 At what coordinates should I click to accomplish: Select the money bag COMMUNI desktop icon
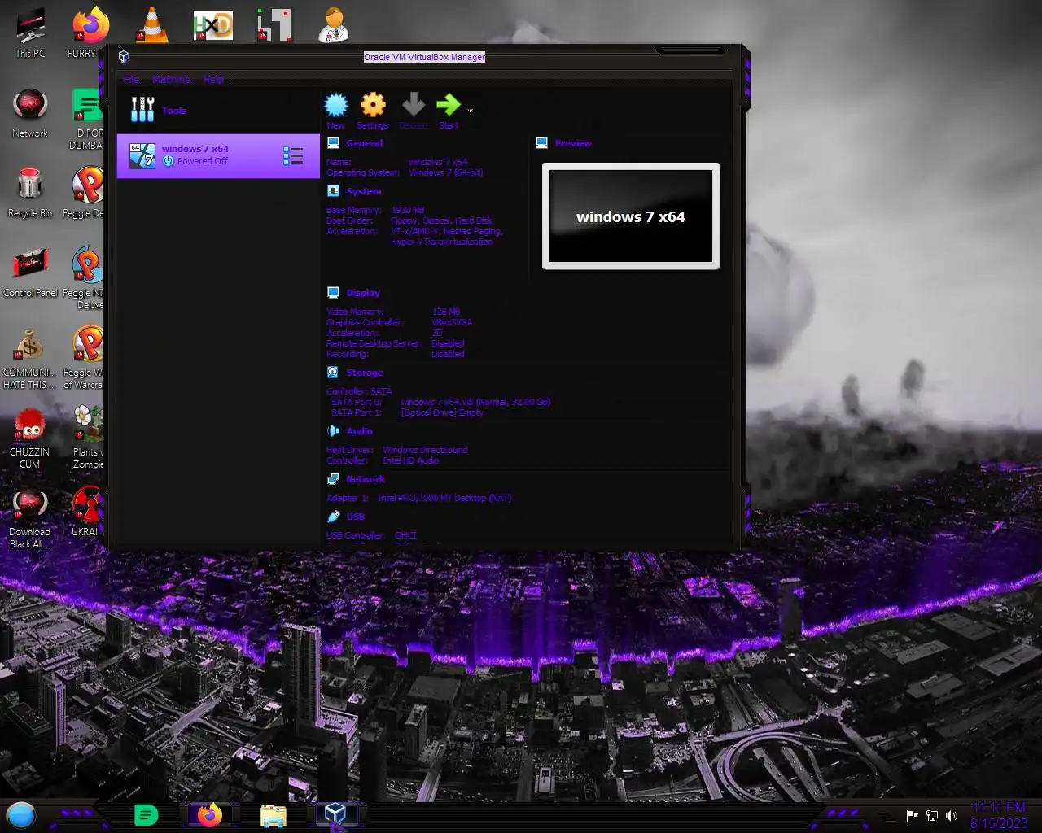(30, 358)
